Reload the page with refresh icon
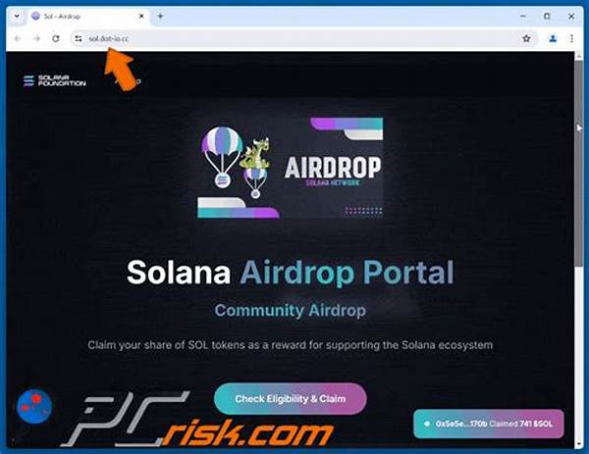Viewport: 589px width, 454px height. [x=56, y=38]
